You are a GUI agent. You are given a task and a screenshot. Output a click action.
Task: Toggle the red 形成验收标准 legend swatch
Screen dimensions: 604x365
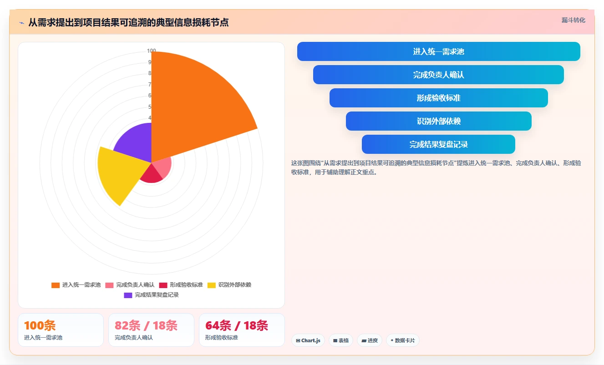(163, 285)
